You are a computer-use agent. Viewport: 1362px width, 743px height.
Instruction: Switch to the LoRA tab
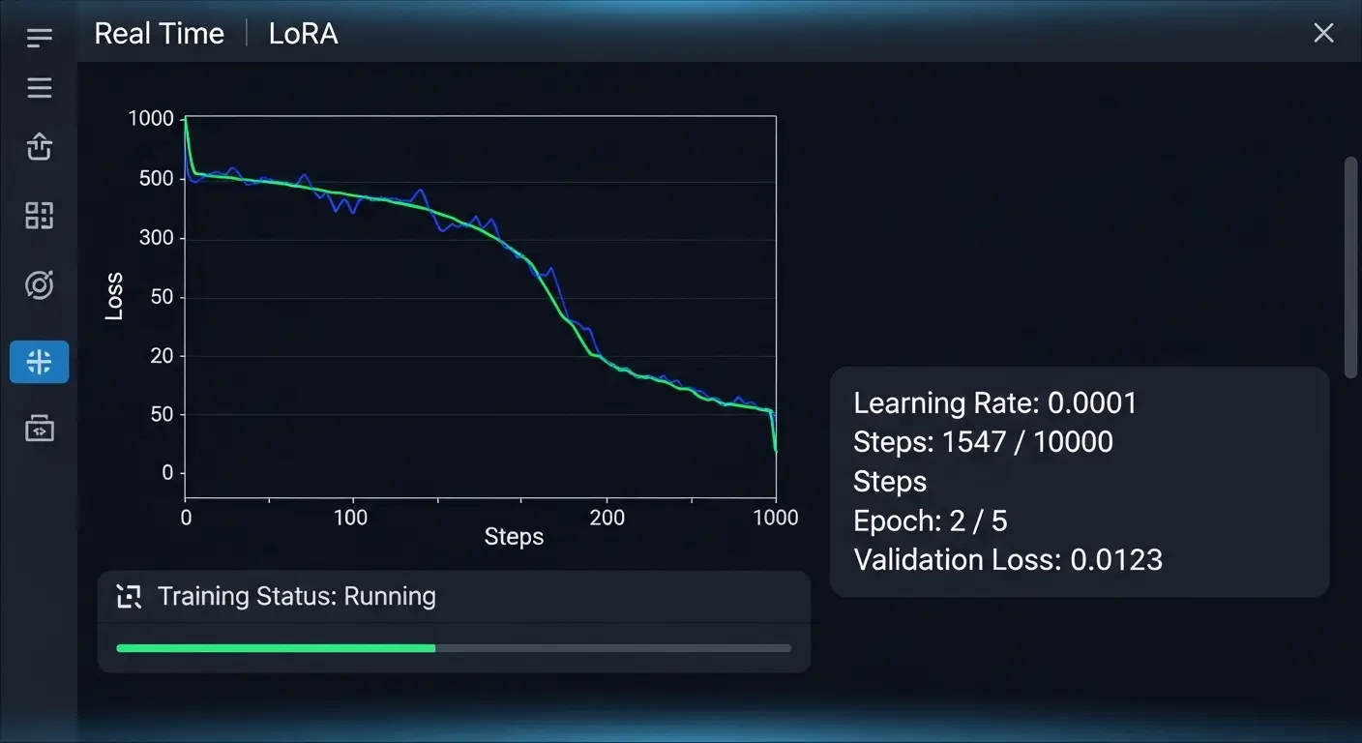(x=303, y=34)
